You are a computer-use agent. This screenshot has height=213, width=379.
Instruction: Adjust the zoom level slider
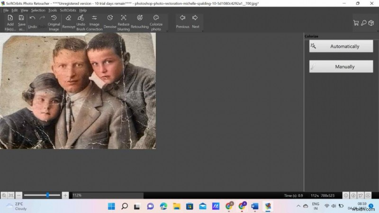point(48,195)
